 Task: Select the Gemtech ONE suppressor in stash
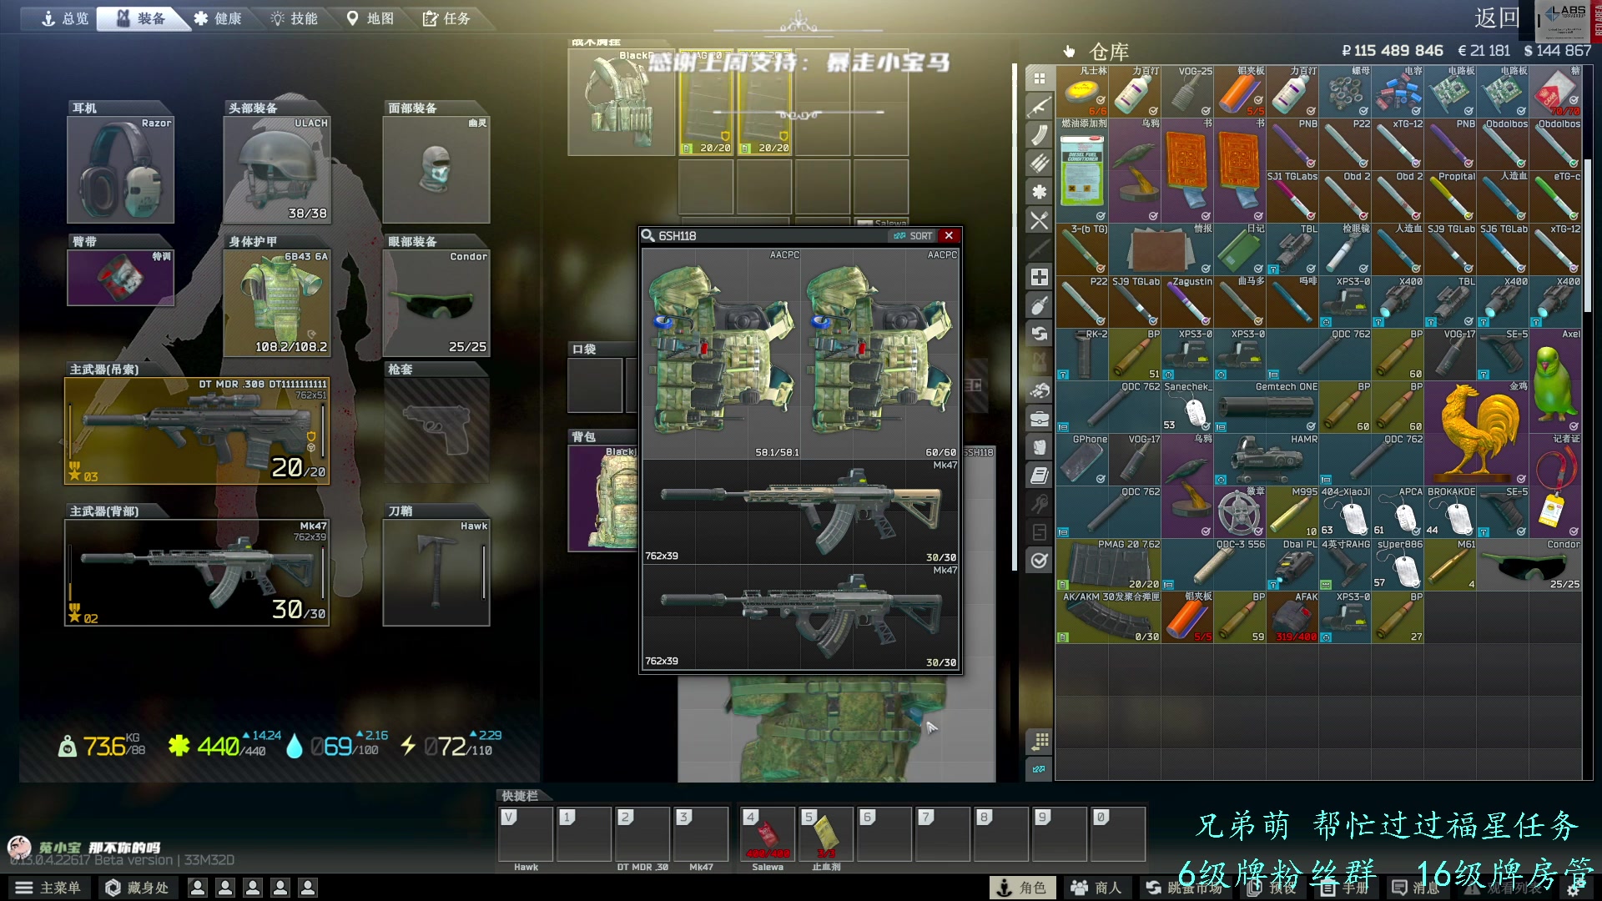[x=1267, y=407]
